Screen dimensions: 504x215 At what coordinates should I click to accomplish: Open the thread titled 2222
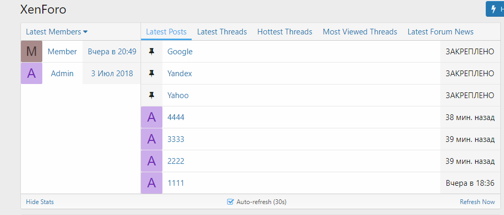[175, 161]
